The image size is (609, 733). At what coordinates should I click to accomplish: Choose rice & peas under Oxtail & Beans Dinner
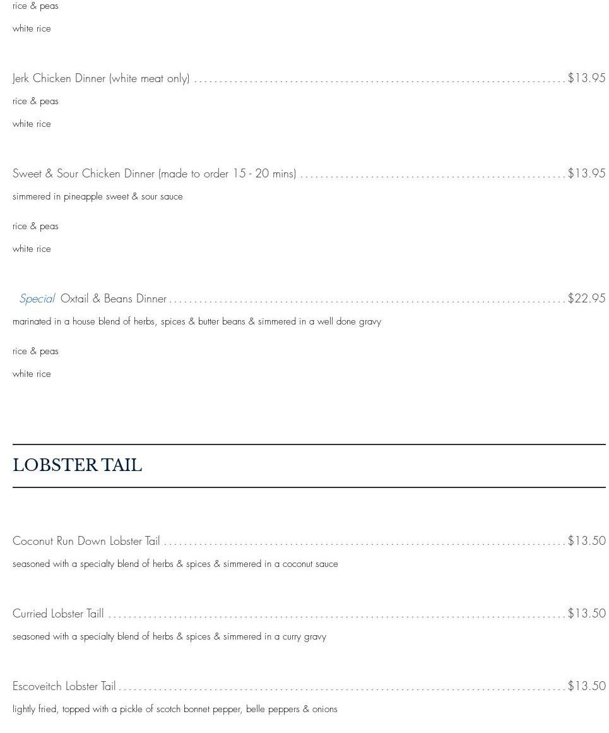pyautogui.click(x=35, y=351)
